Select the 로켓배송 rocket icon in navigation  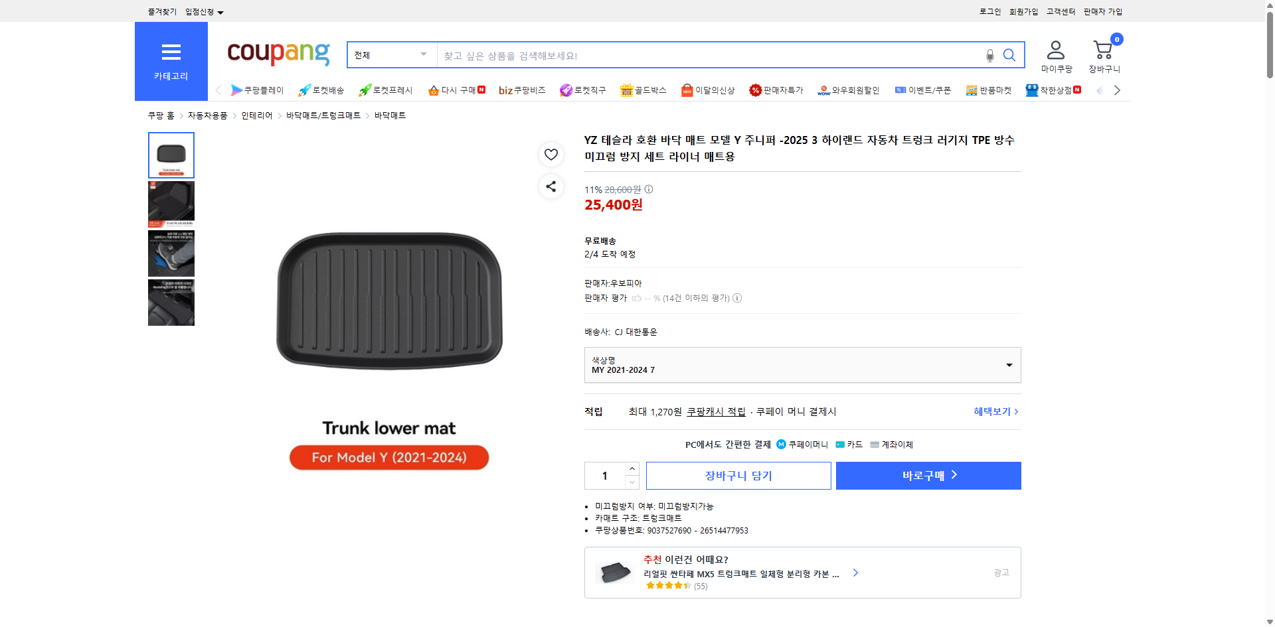coord(321,90)
